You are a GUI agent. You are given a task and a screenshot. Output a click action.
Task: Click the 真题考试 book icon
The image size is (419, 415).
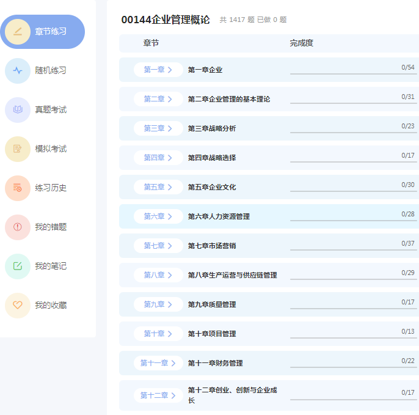point(18,109)
